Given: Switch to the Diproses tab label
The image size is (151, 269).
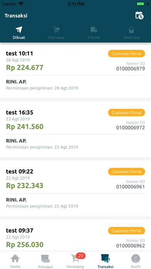Looking at the screenshot, I should tap(56, 37).
